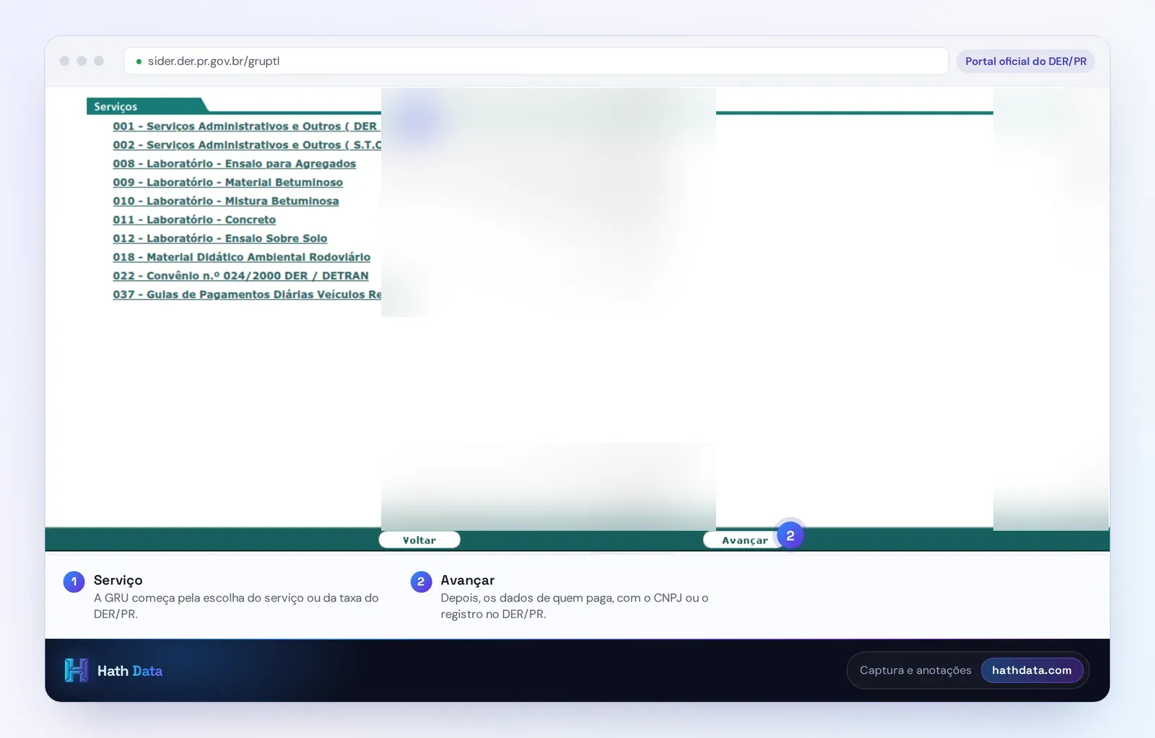This screenshot has width=1155, height=738.
Task: Choose 010 - Laboratório - Mistura Betuminosa
Action: [225, 201]
